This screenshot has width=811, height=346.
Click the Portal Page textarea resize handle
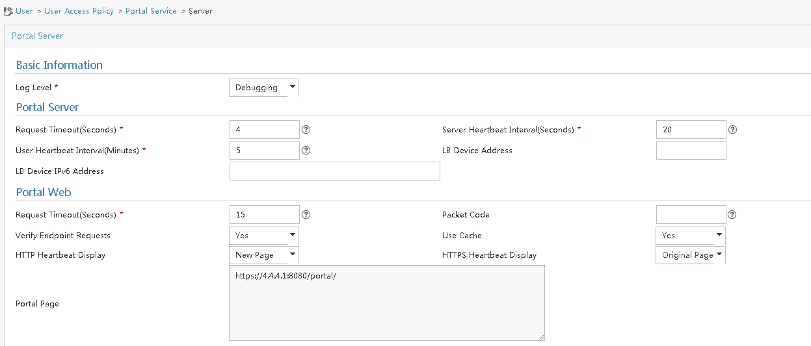540,337
